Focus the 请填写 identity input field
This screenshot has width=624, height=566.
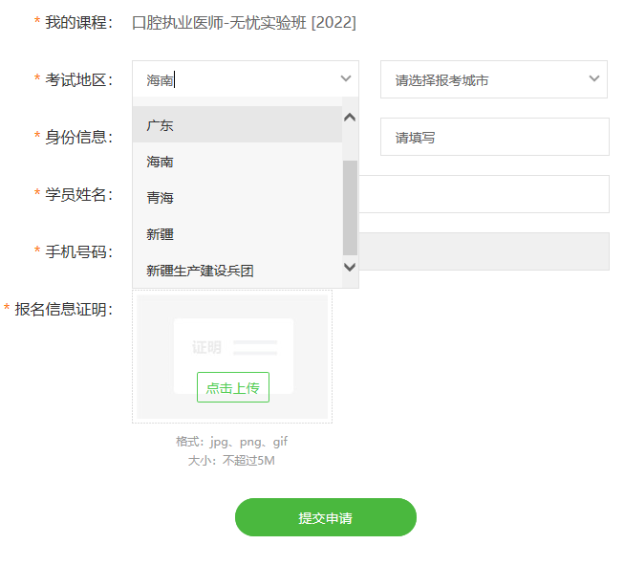tap(494, 137)
